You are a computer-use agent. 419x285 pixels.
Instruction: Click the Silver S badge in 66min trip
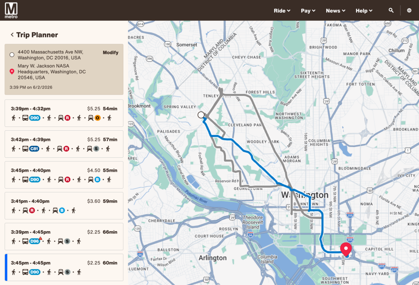67,241
